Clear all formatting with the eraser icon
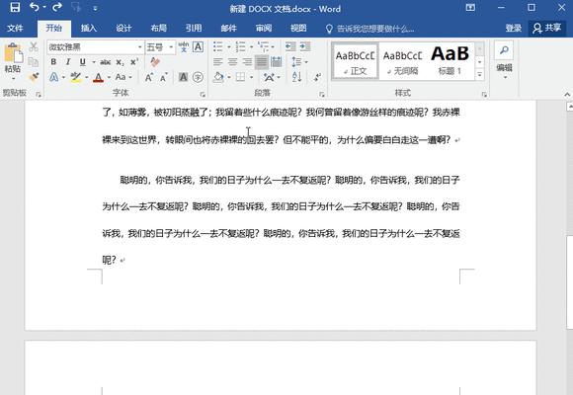 [155, 62]
